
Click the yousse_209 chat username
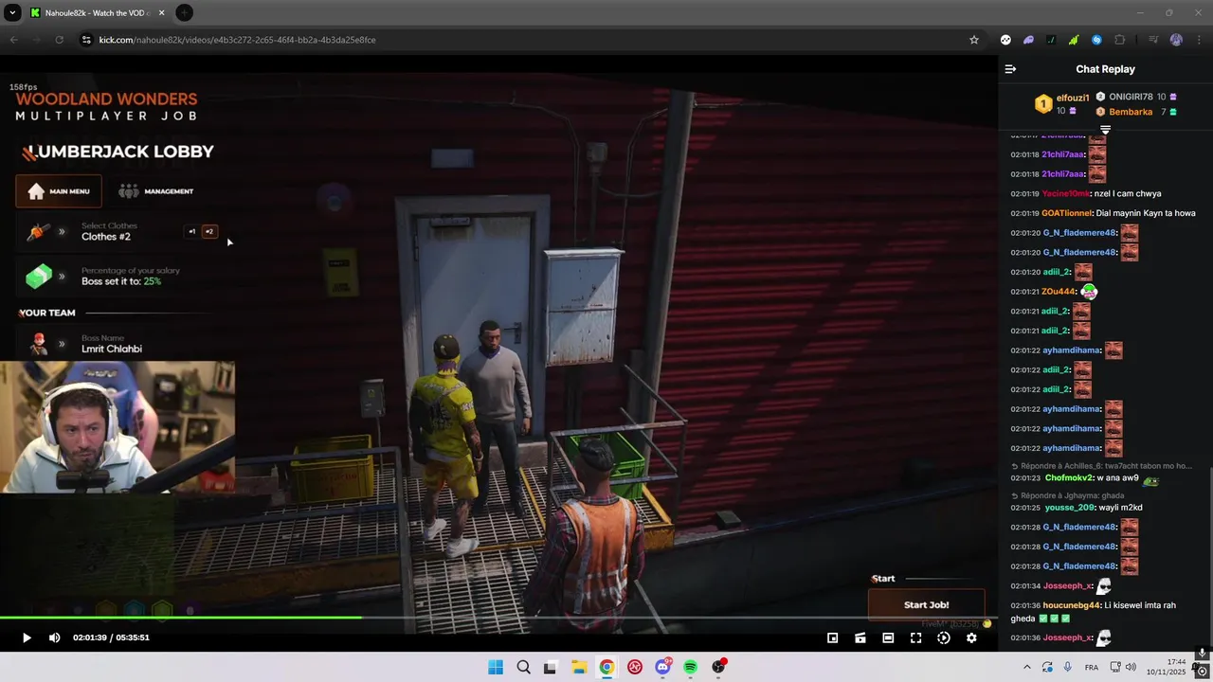1070,508
